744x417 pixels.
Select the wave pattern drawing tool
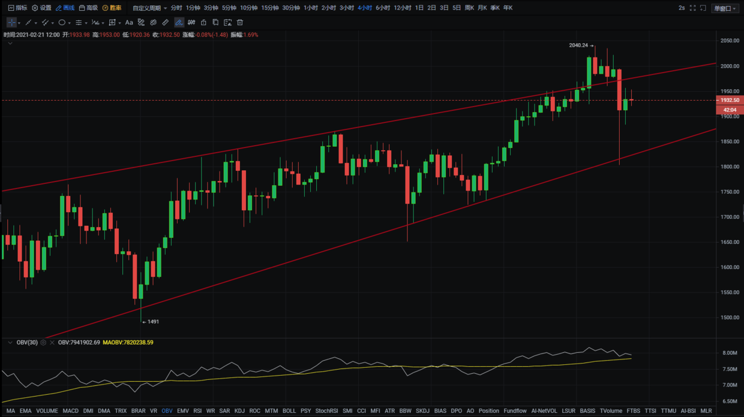95,22
